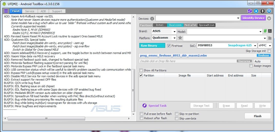The width and height of the screenshot is (275, 132).
Task: Click the Image file column header
Action: 185,75
